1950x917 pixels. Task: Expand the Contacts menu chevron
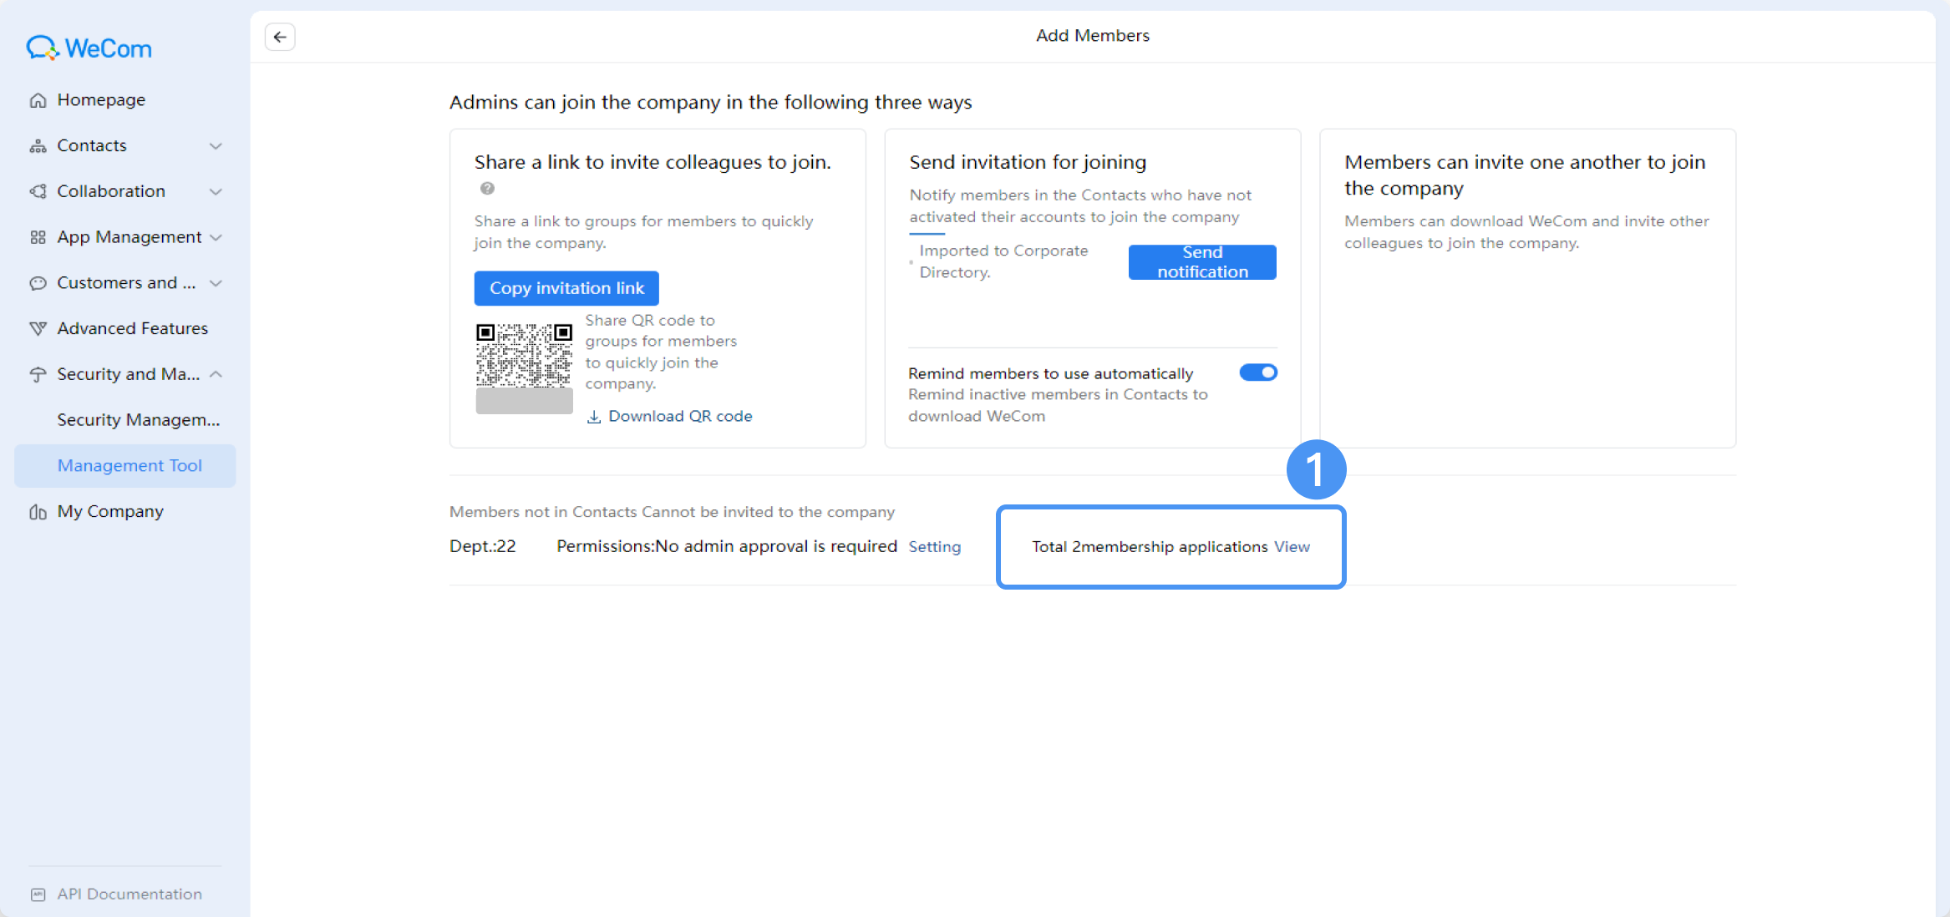[216, 146]
